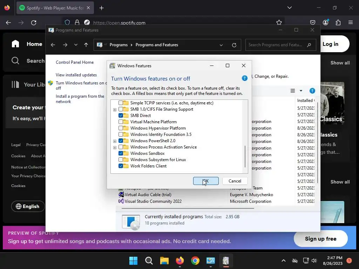The image size is (359, 269).
Task: Select Visual Studio Community 2022 entry
Action: pos(153,201)
